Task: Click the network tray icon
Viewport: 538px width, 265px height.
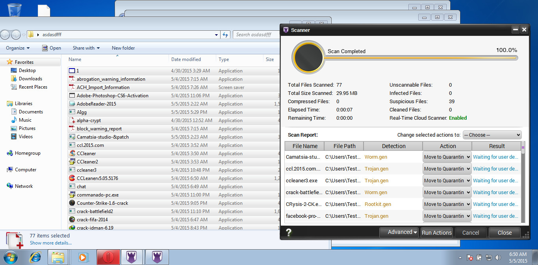Action: (x=488, y=258)
